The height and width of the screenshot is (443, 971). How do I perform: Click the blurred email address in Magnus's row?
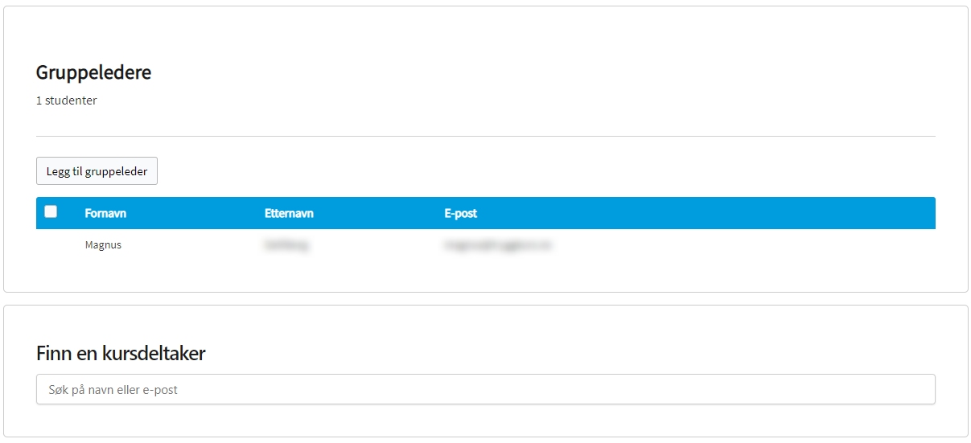coord(497,245)
